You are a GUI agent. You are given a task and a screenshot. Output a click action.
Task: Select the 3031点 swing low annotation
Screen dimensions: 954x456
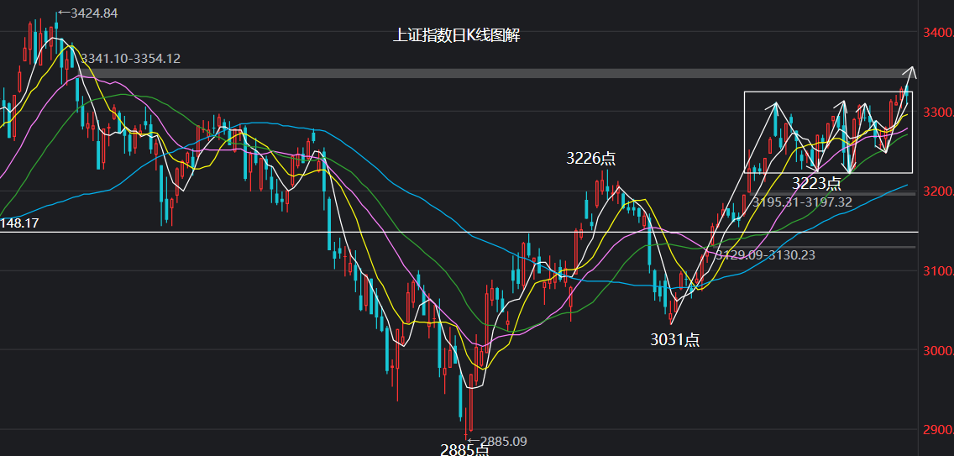(x=675, y=339)
